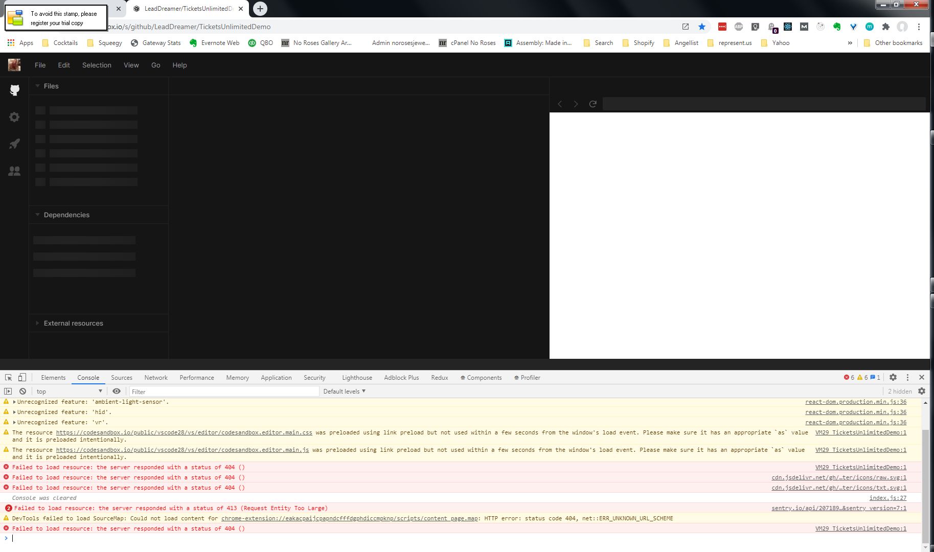The height and width of the screenshot is (552, 934).
Task: Open the Default levels dropdown
Action: coord(344,391)
